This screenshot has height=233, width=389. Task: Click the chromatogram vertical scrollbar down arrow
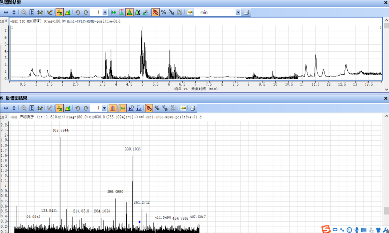point(386,89)
